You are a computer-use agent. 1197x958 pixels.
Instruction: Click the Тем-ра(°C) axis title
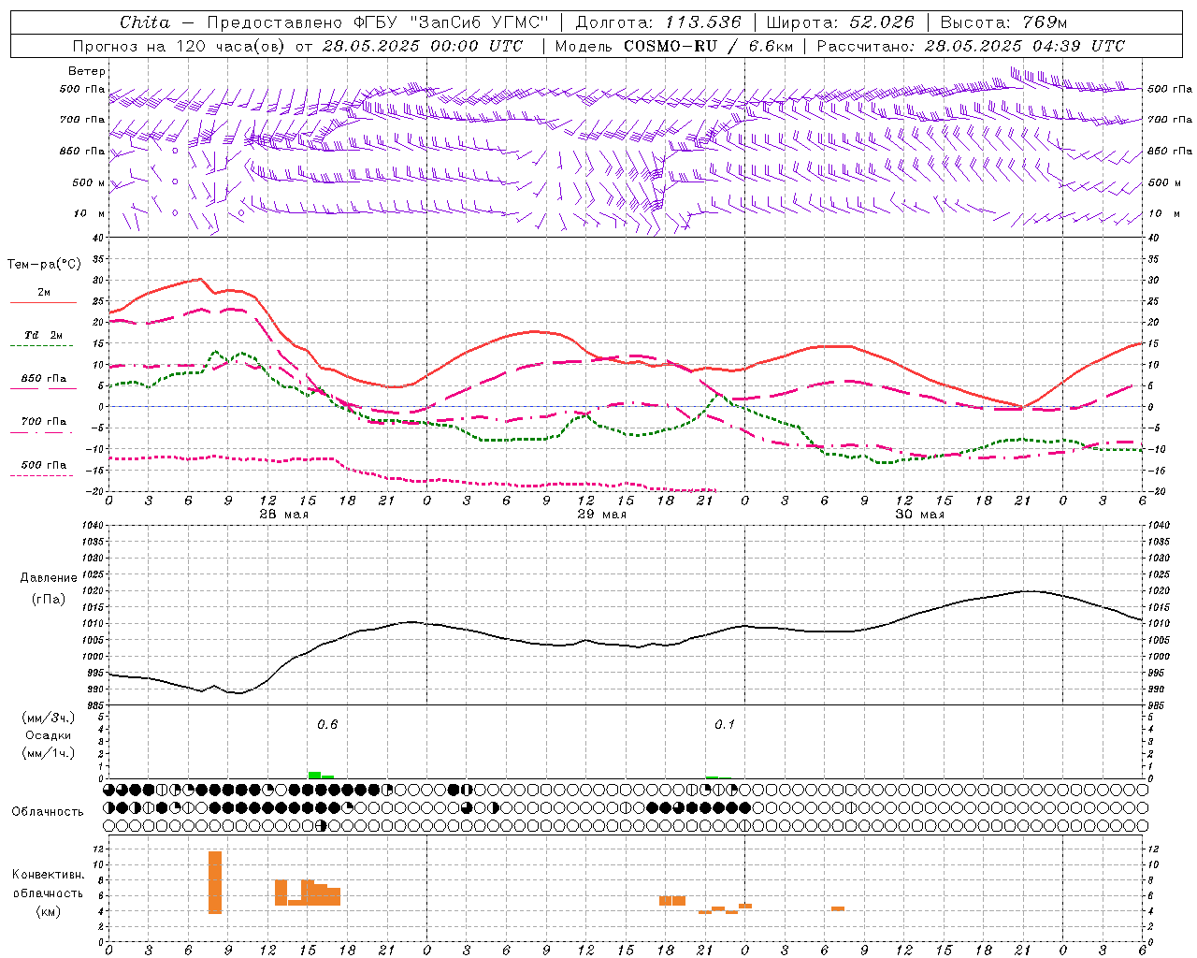tap(44, 265)
